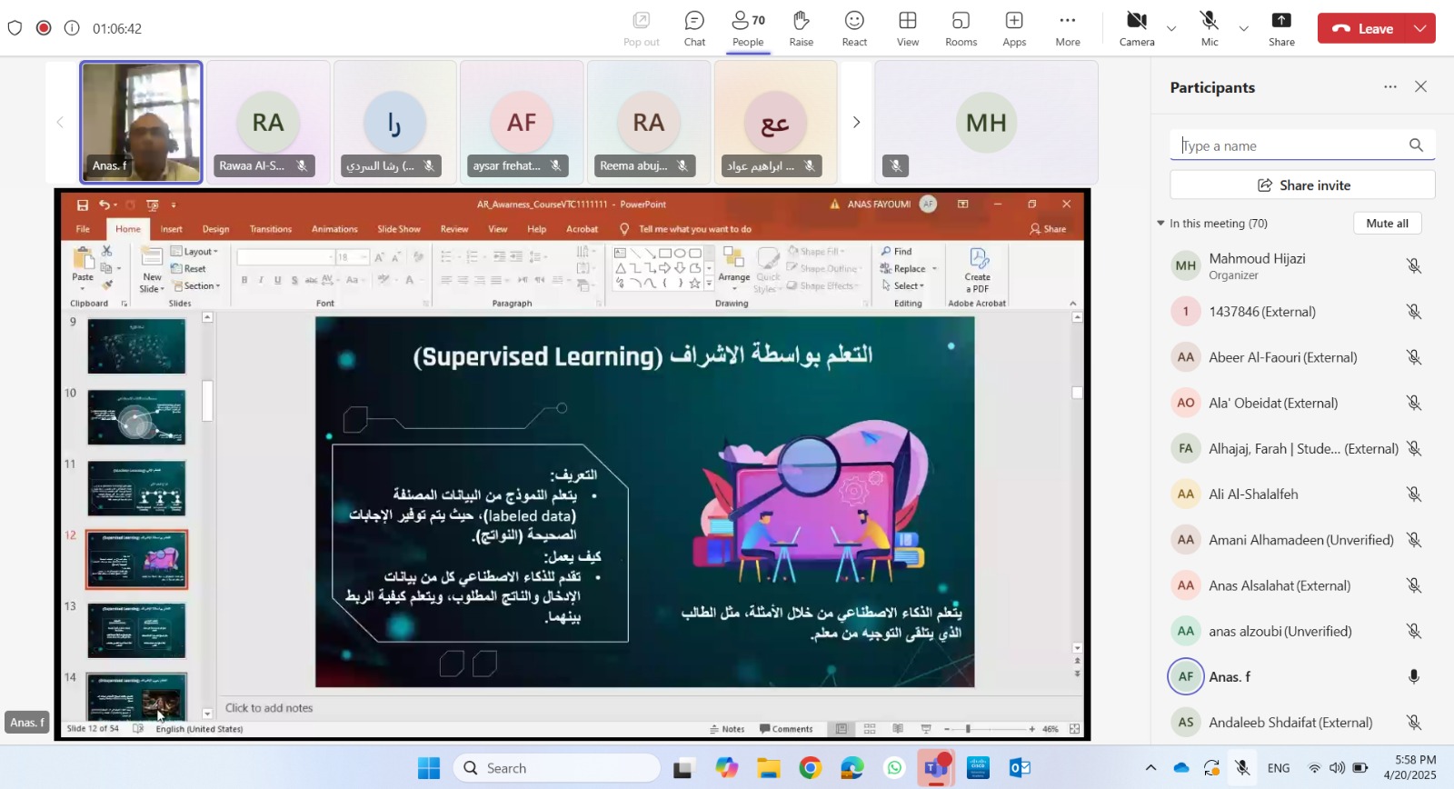Leave the meeting
This screenshot has width=1454, height=789.
(1362, 28)
